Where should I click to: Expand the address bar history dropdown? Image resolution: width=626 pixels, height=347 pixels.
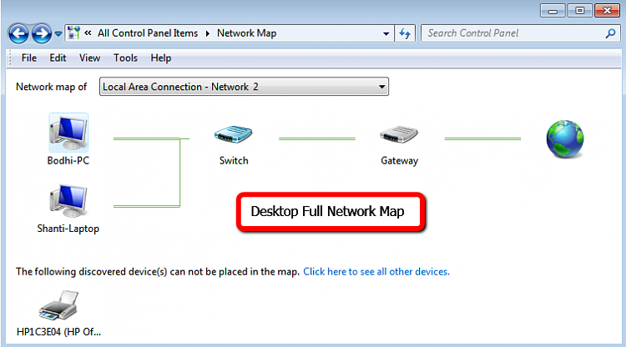point(386,33)
